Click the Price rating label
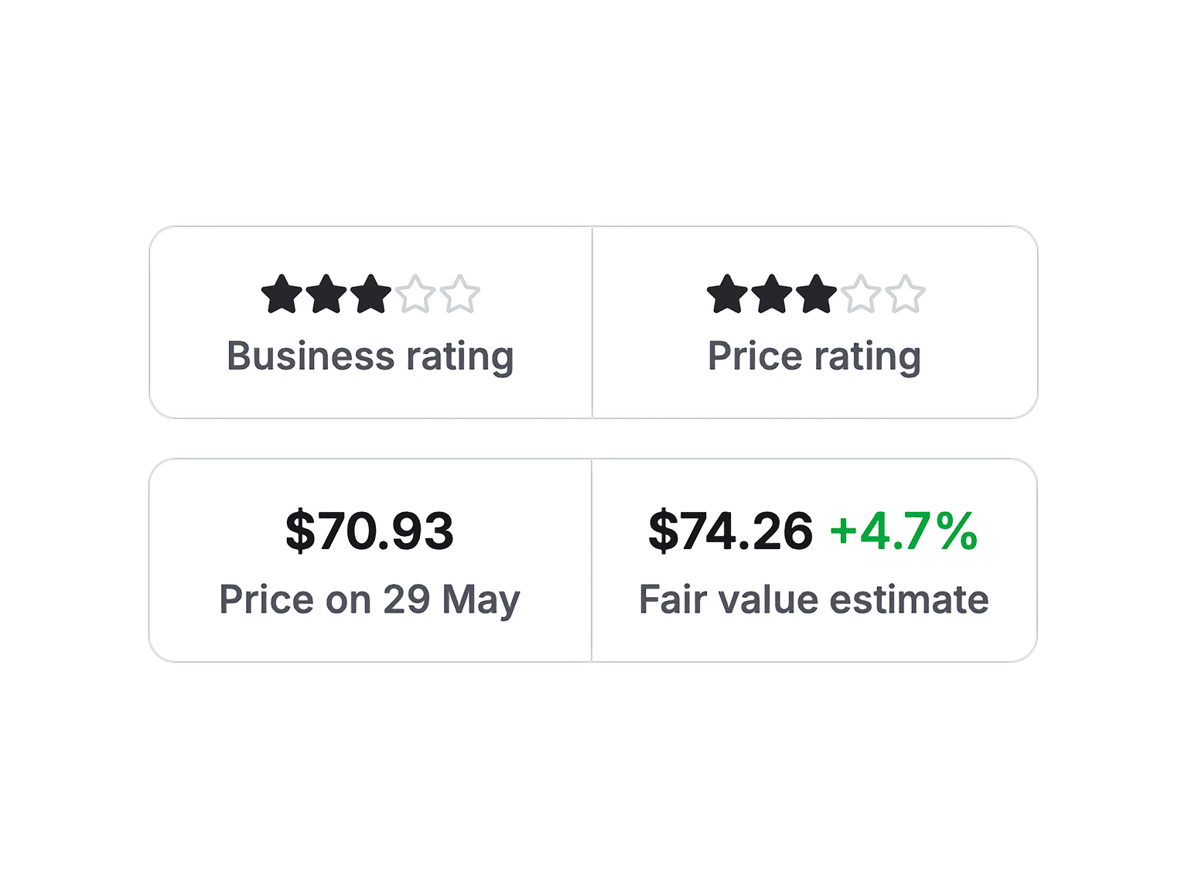The width and height of the screenshot is (1188, 891). (x=814, y=357)
